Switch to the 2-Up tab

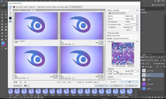click(28, 10)
